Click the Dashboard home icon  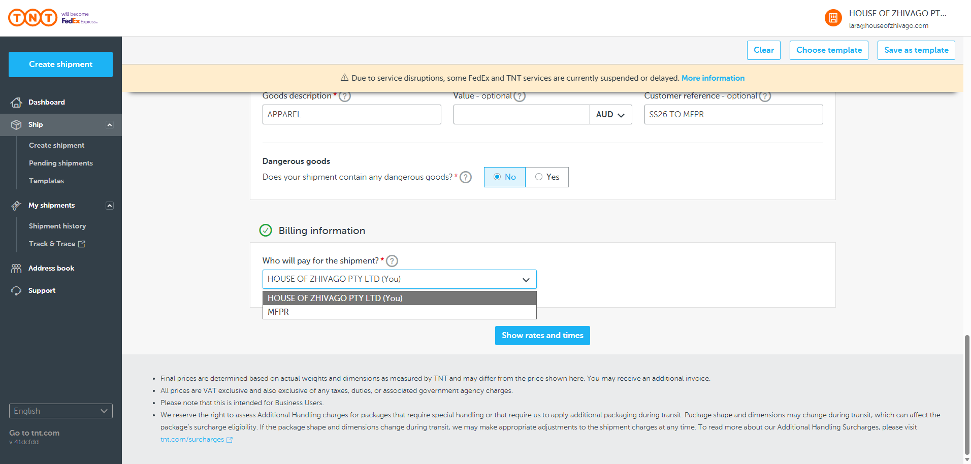coord(16,102)
